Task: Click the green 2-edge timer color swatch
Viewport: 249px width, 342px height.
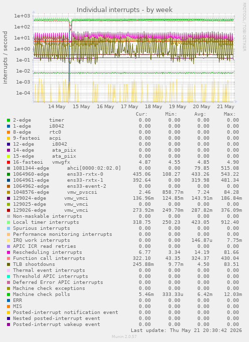Action: [x=9, y=120]
